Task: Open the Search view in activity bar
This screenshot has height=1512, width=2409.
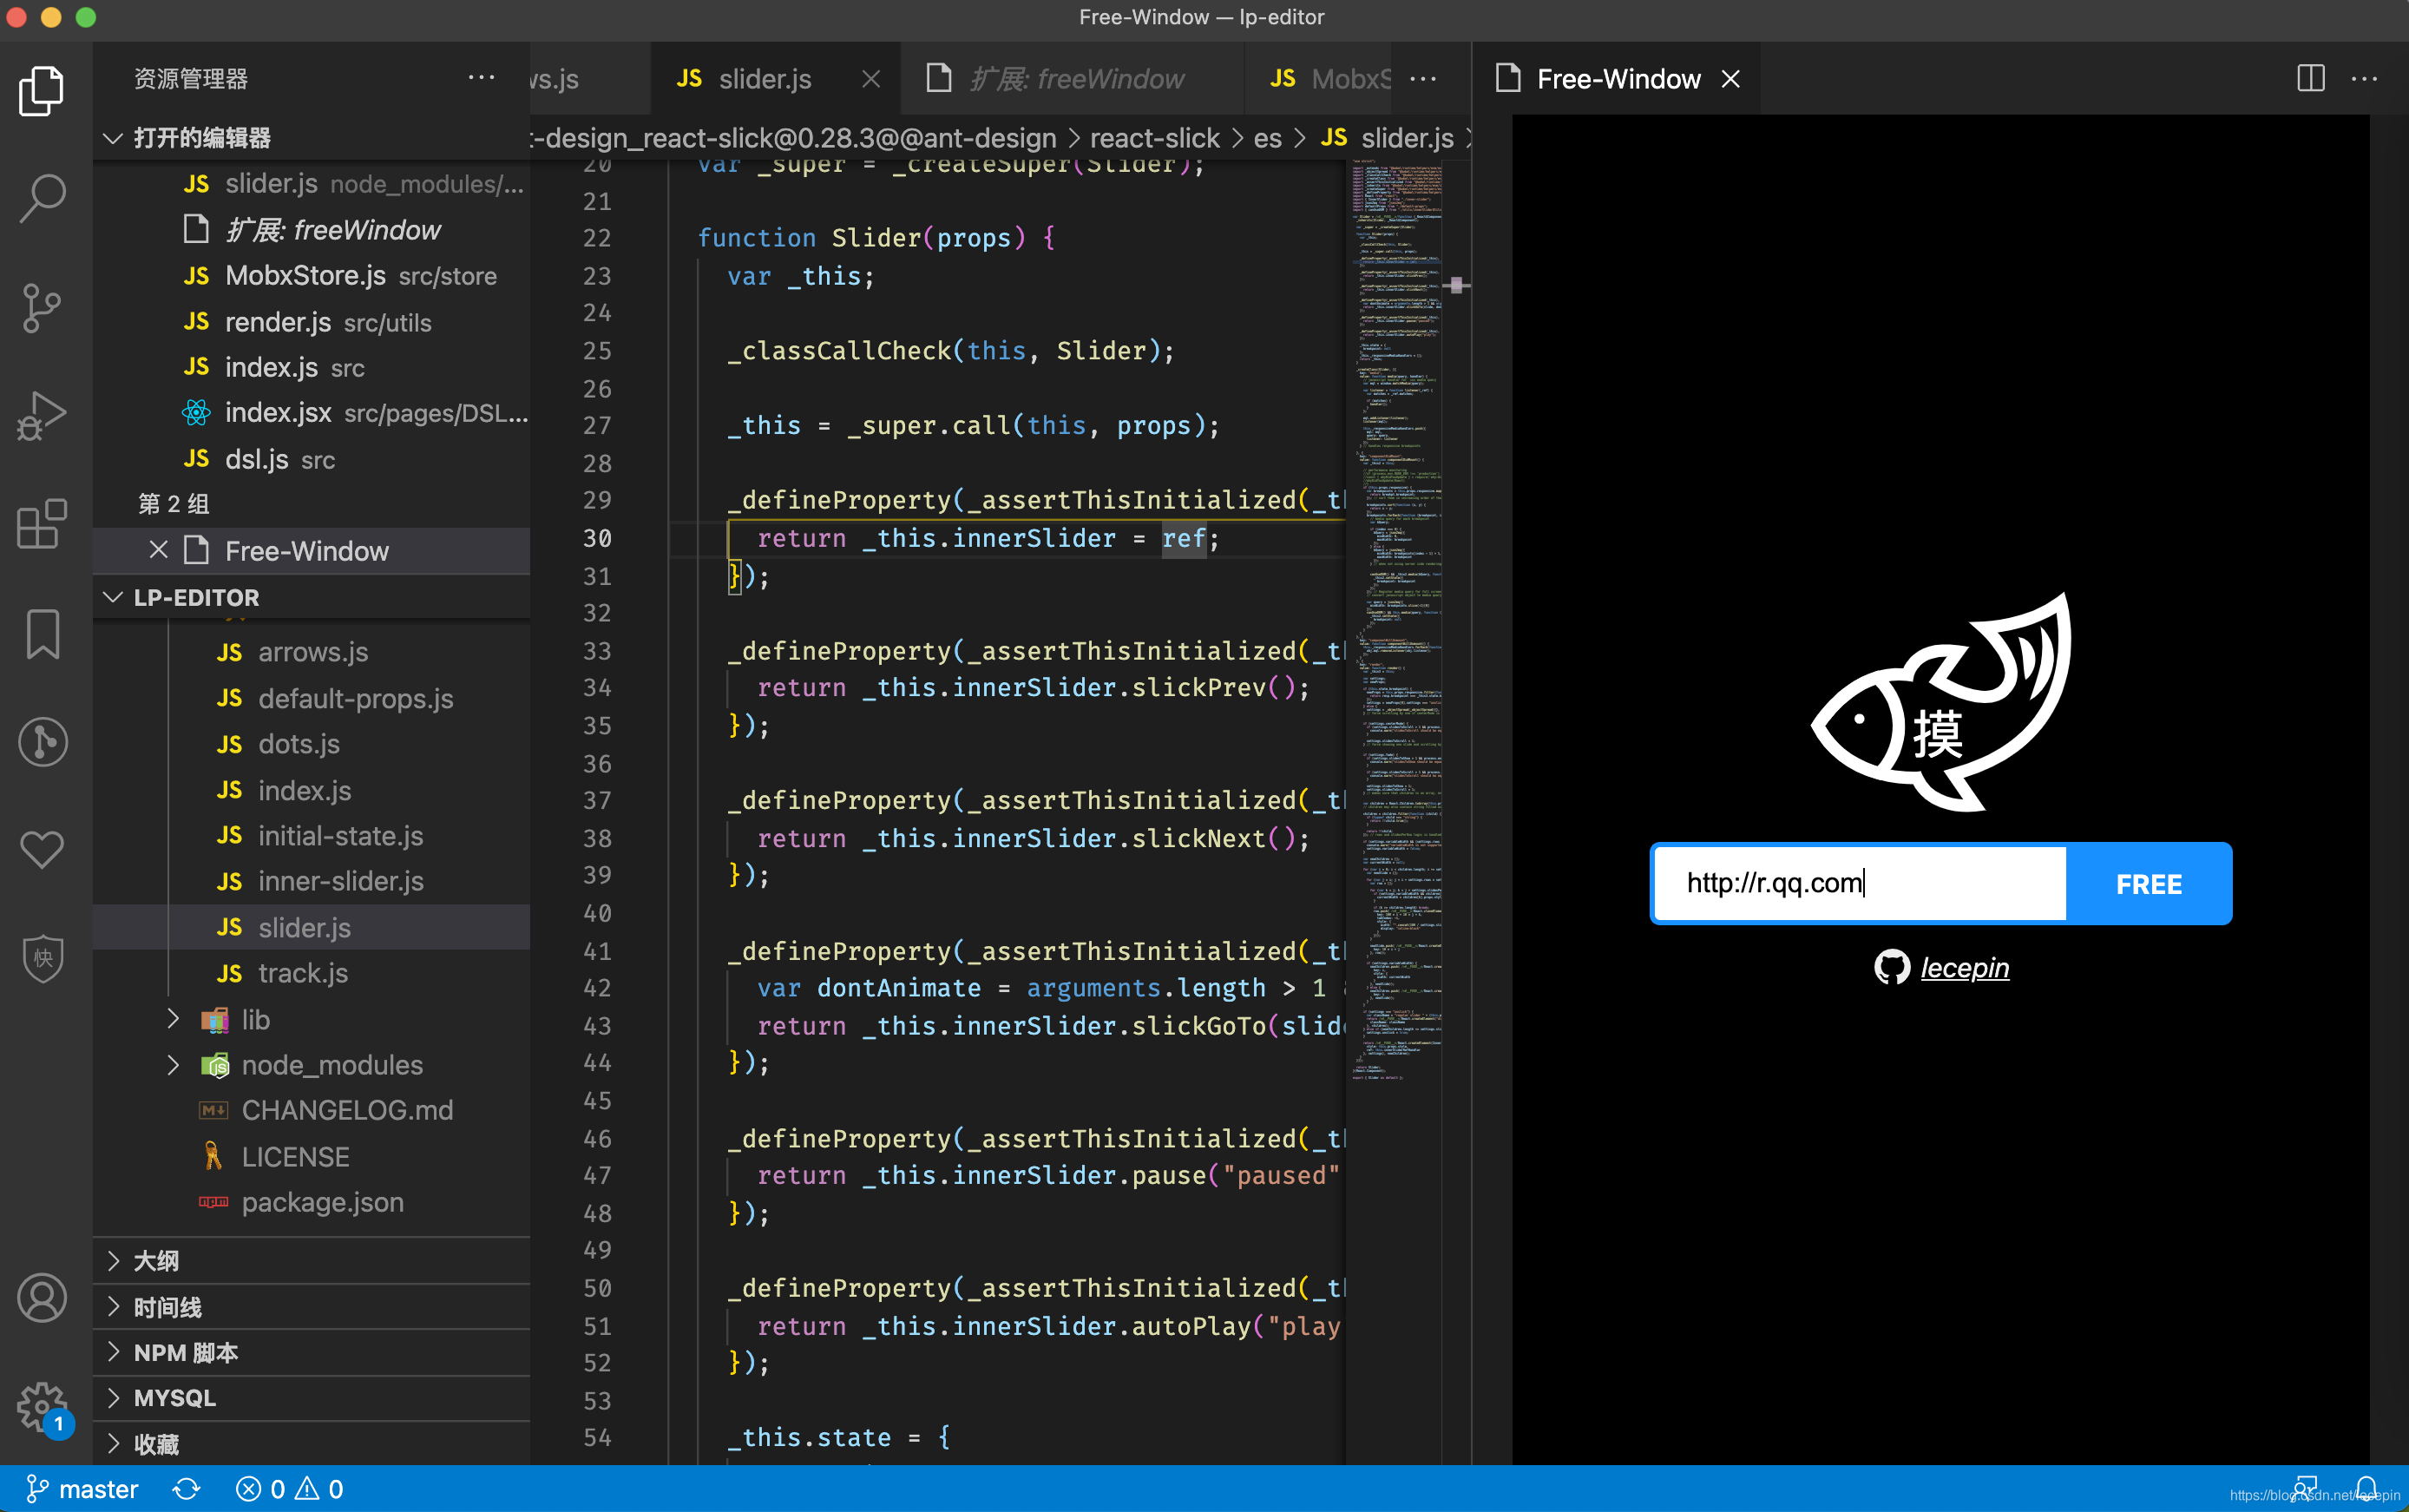Action: click(x=42, y=199)
